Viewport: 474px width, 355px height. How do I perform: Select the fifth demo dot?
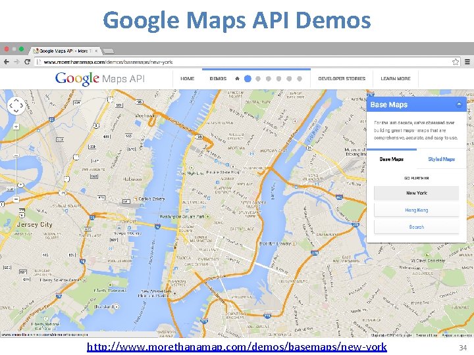pos(289,79)
